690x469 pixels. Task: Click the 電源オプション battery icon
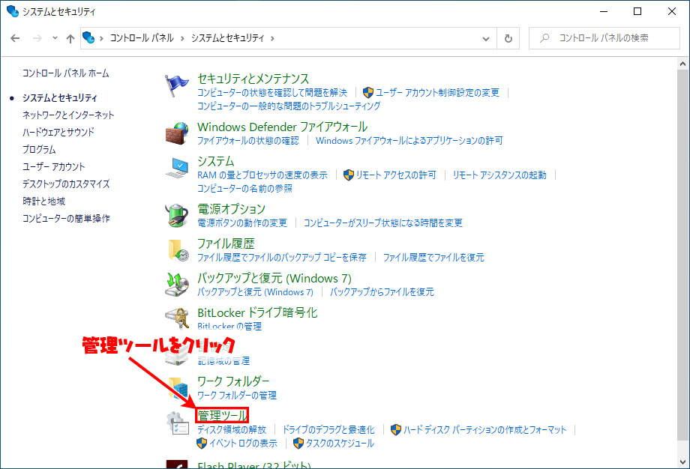[x=176, y=215]
